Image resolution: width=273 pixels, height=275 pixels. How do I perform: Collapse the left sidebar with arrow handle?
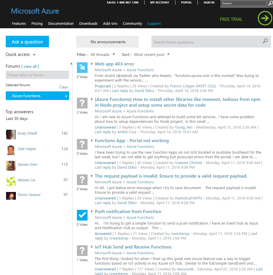(71, 64)
